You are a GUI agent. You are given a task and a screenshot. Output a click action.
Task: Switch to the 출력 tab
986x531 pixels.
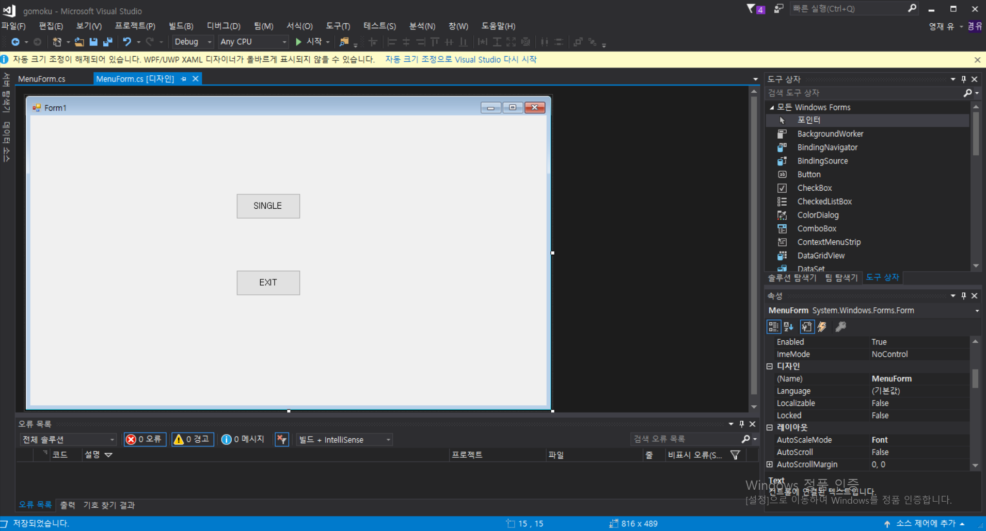coord(68,505)
